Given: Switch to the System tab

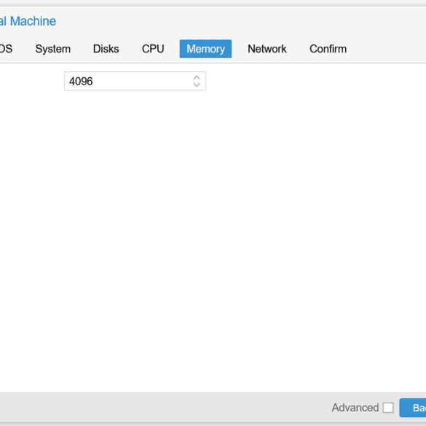Looking at the screenshot, I should click(x=52, y=49).
